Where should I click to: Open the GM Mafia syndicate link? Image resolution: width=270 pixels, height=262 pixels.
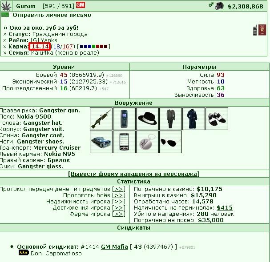(114, 247)
